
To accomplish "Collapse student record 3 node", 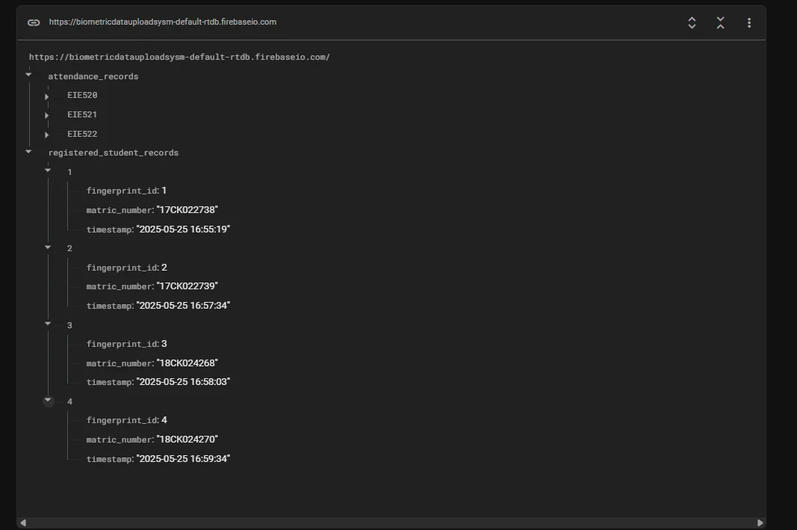I will click(48, 324).
